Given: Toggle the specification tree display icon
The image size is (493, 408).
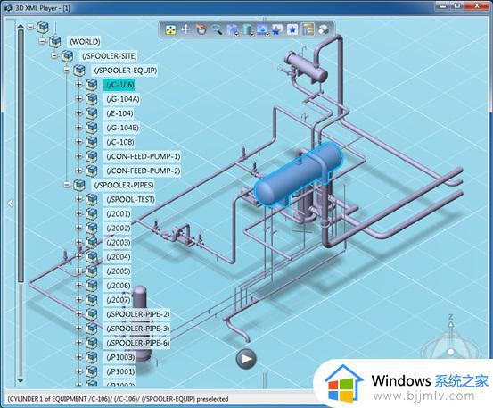Looking at the screenshot, I should coord(308,29).
